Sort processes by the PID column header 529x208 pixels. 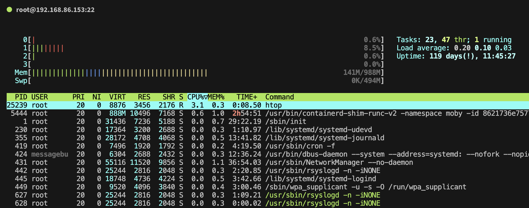click(21, 97)
